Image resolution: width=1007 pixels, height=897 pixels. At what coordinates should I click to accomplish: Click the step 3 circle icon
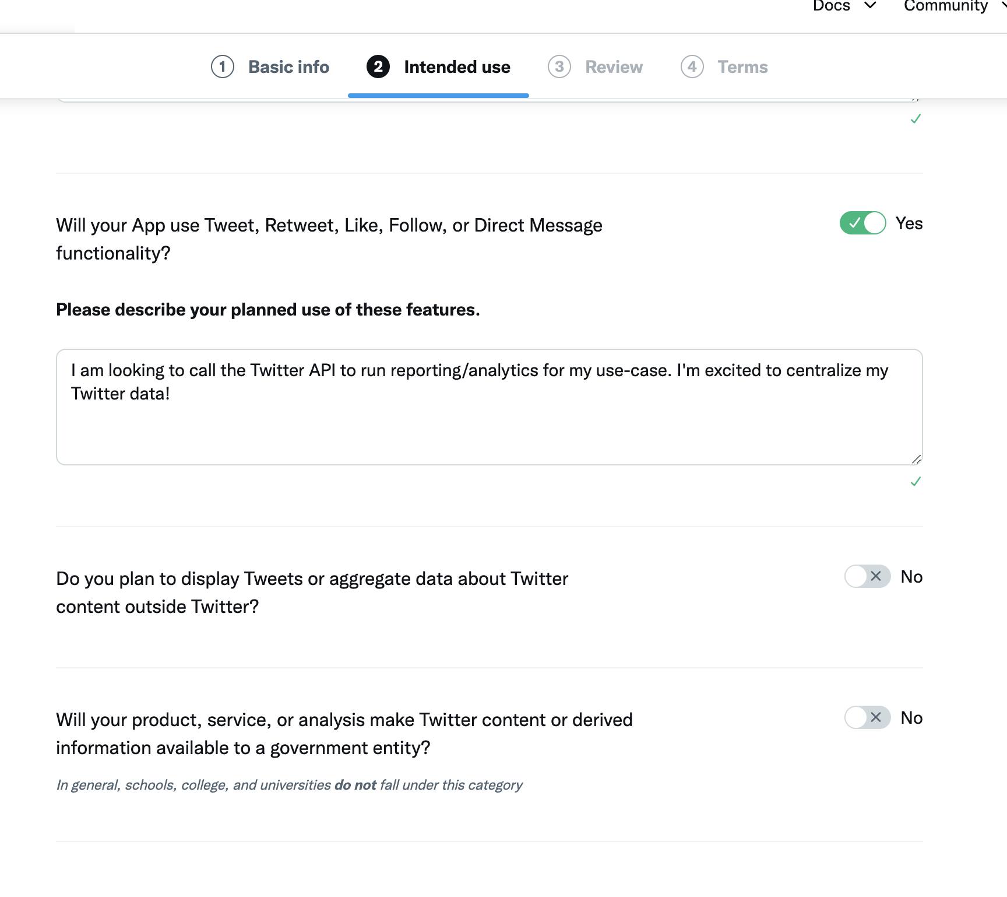coord(559,67)
